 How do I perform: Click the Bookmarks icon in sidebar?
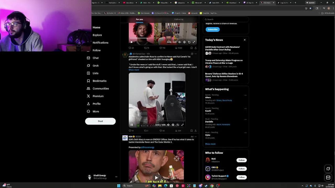(x=88, y=81)
